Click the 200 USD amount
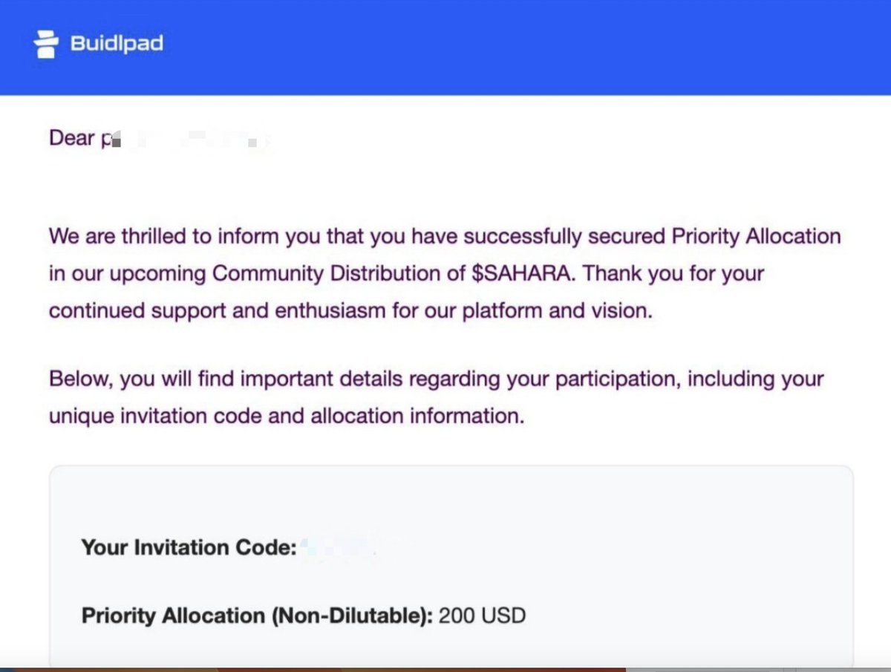The width and height of the screenshot is (891, 672). pos(482,616)
